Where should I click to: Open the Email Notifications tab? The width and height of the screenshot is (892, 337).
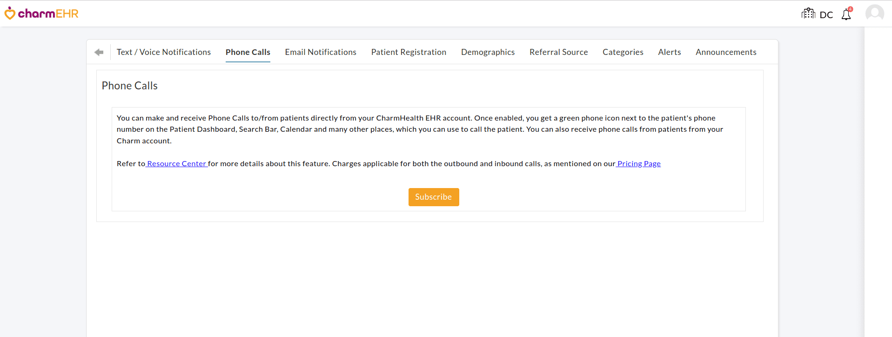click(x=321, y=52)
